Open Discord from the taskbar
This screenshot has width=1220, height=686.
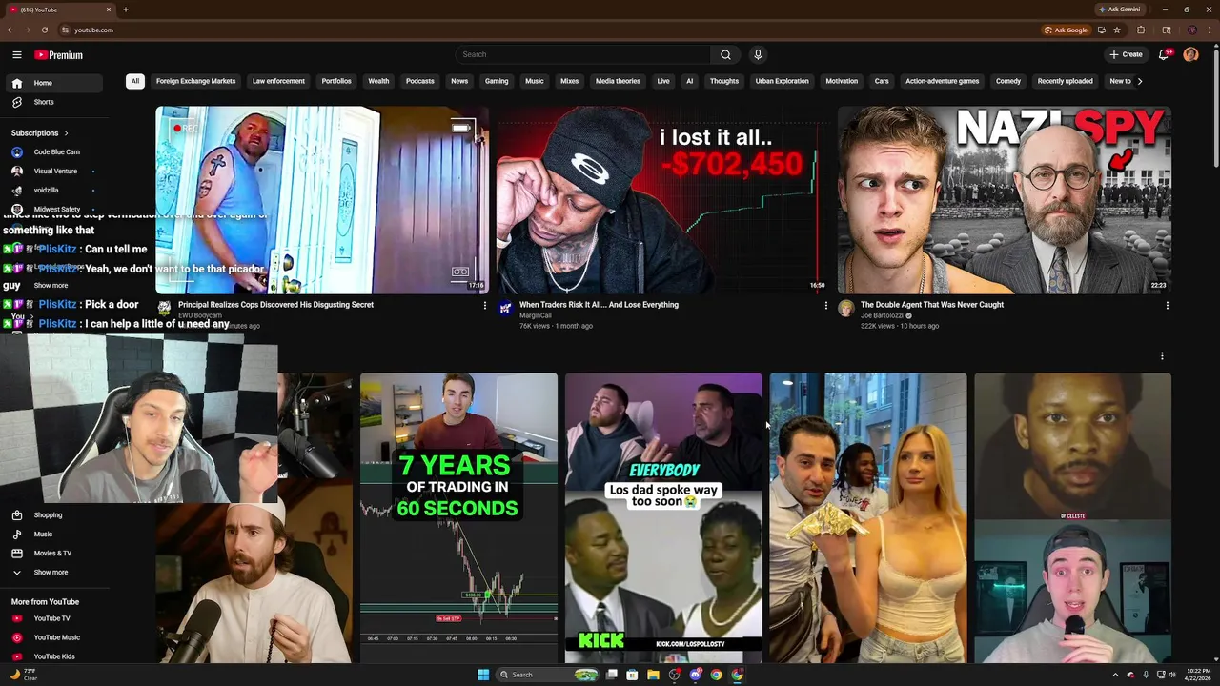[x=695, y=675]
